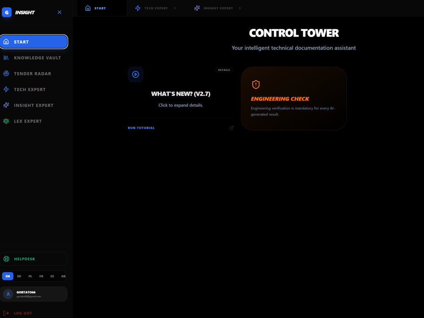Click the 'Your intelligent technical documentation assistant' subtitle
The width and height of the screenshot is (424, 318).
click(294, 48)
